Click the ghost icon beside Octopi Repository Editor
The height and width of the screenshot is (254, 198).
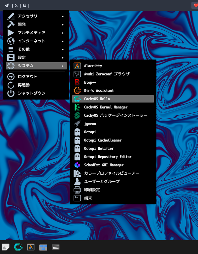pyautogui.click(x=77, y=157)
